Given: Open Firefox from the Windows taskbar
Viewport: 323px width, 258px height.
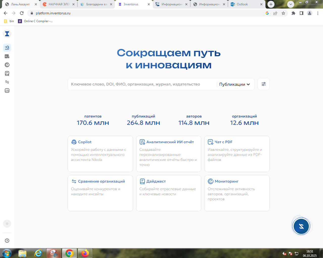Looking at the screenshot, I should pos(85,253).
